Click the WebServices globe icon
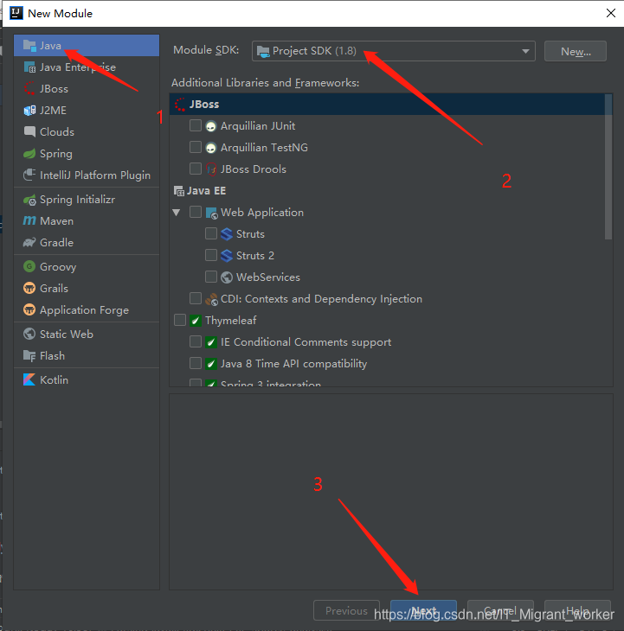 (227, 277)
